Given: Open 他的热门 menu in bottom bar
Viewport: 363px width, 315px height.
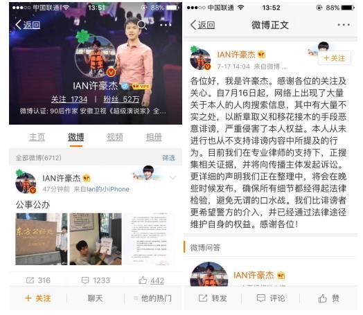Looking at the screenshot, I should pyautogui.click(x=153, y=298).
